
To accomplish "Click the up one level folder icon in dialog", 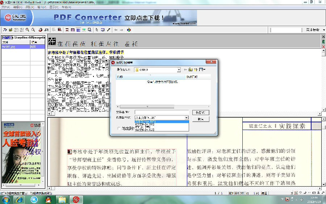I will tap(191, 70).
